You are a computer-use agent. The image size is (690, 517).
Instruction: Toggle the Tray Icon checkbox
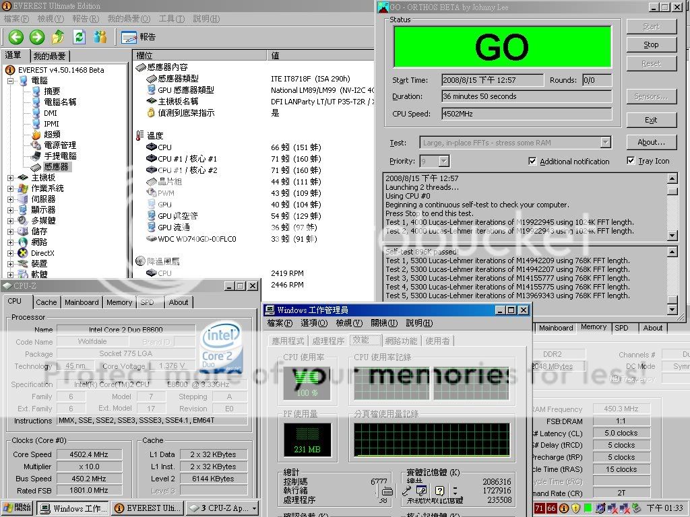pos(631,161)
